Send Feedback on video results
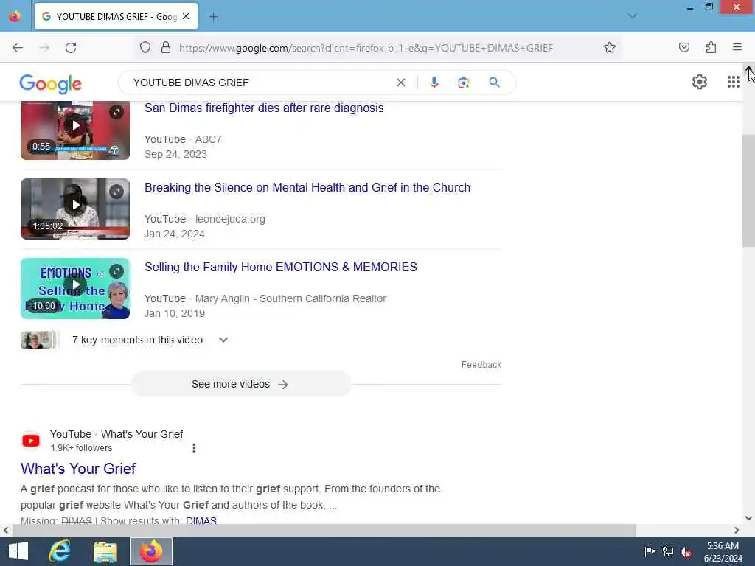Viewport: 755px width, 566px height. pos(481,364)
